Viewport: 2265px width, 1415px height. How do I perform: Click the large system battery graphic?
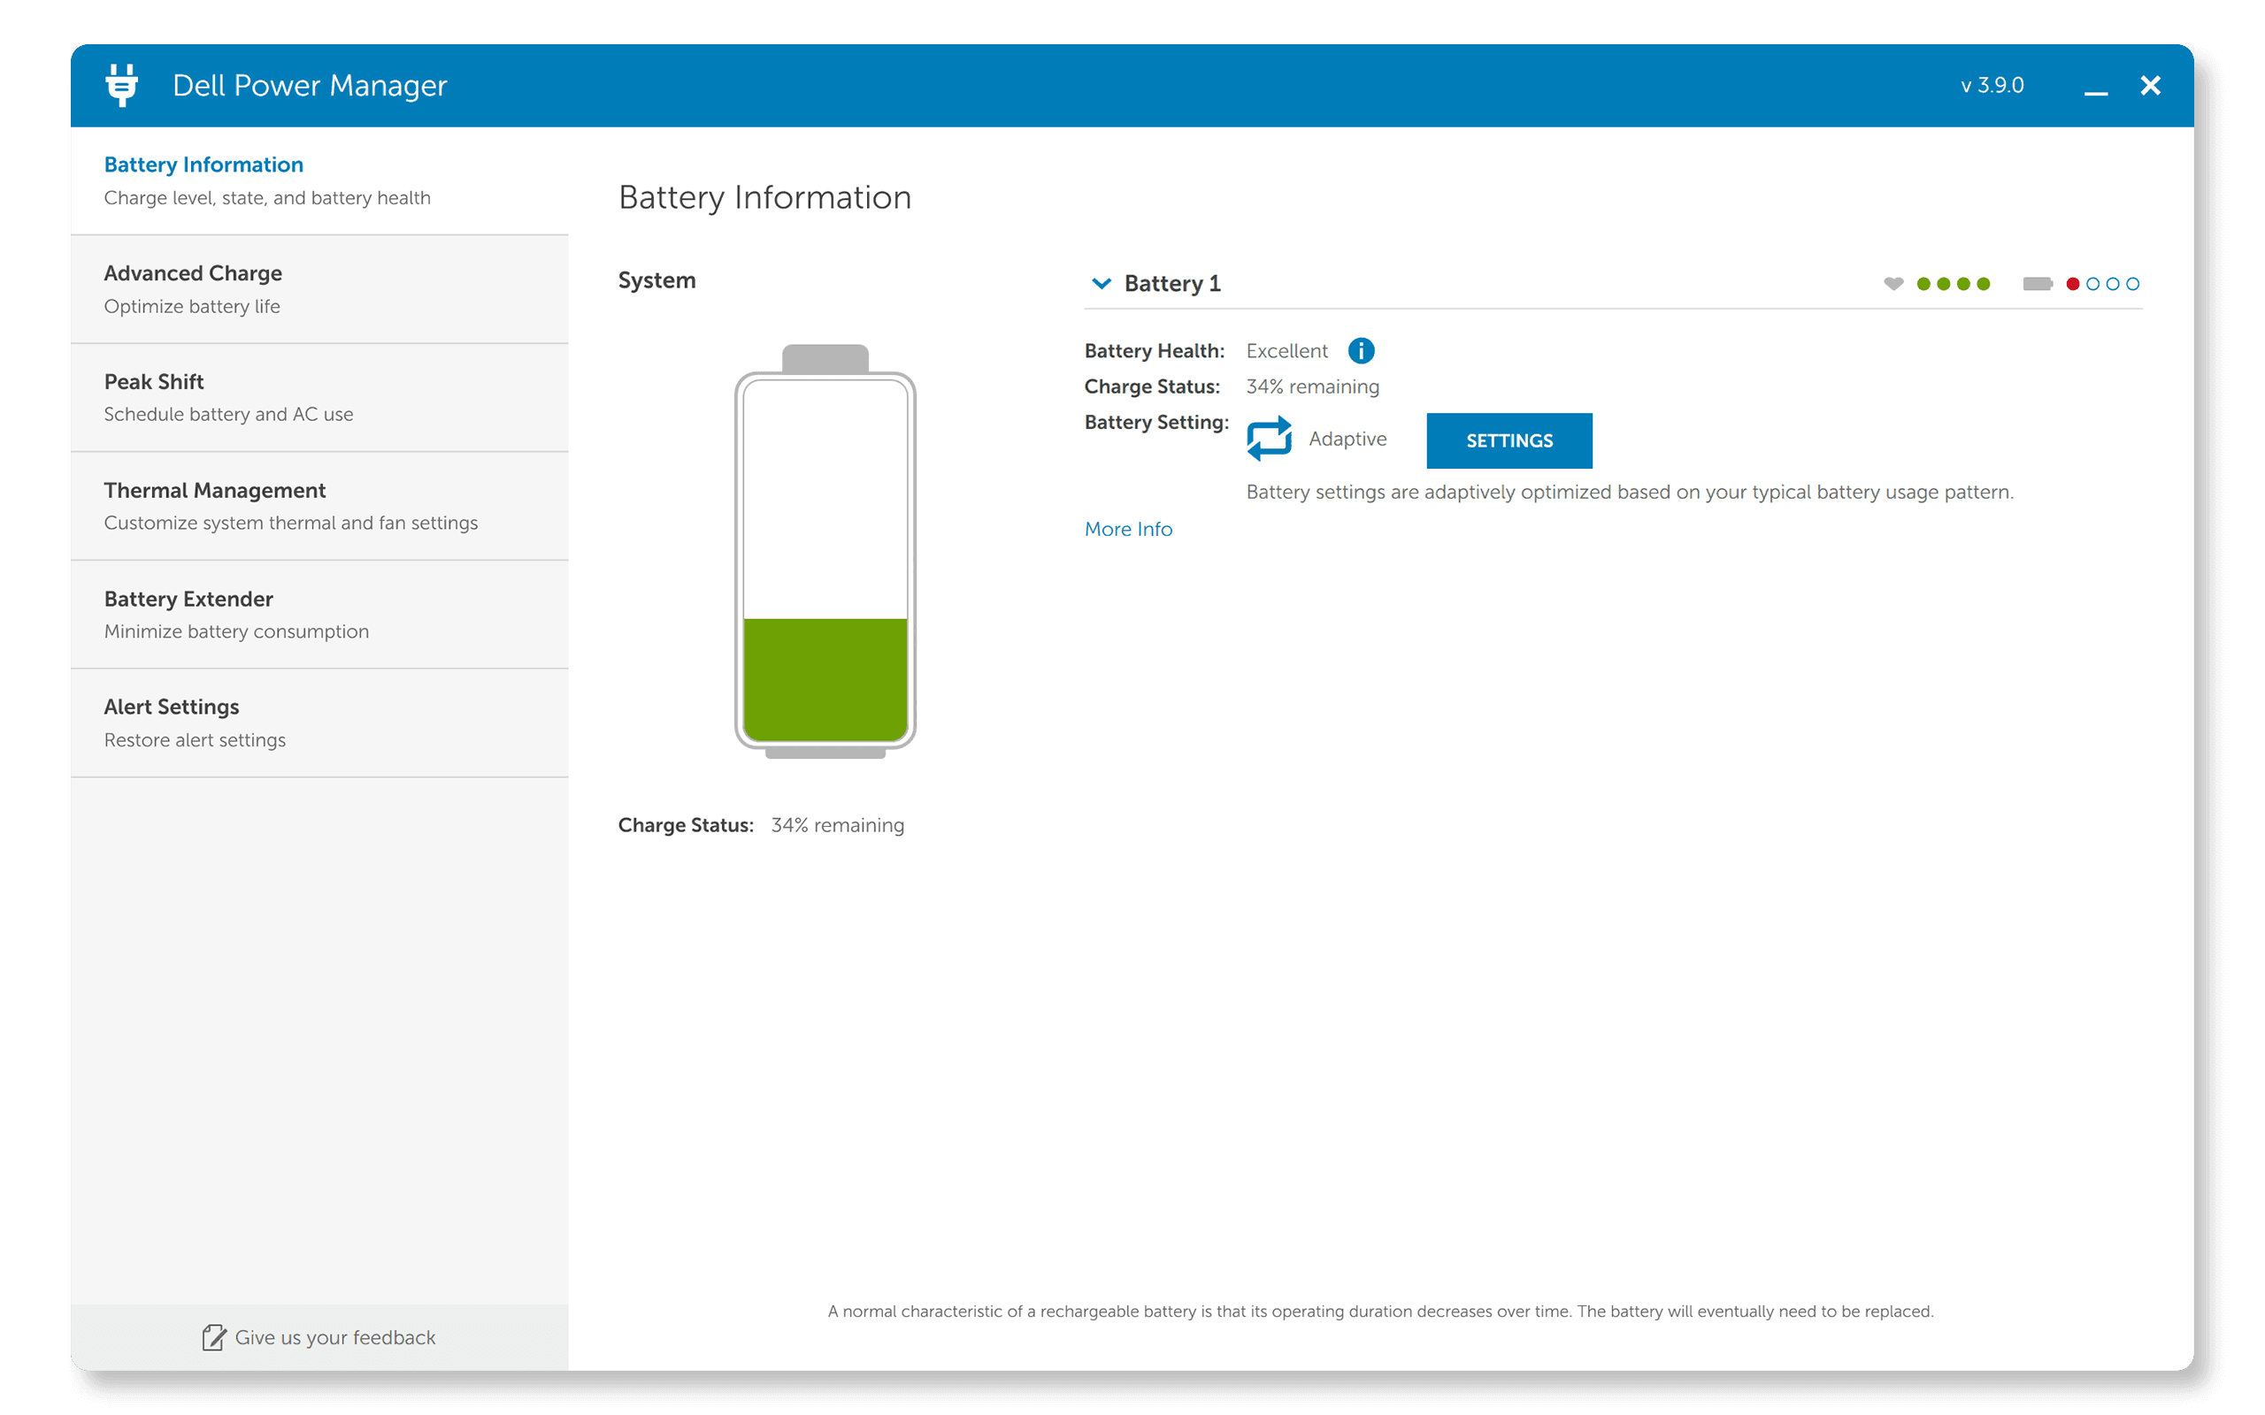(825, 551)
